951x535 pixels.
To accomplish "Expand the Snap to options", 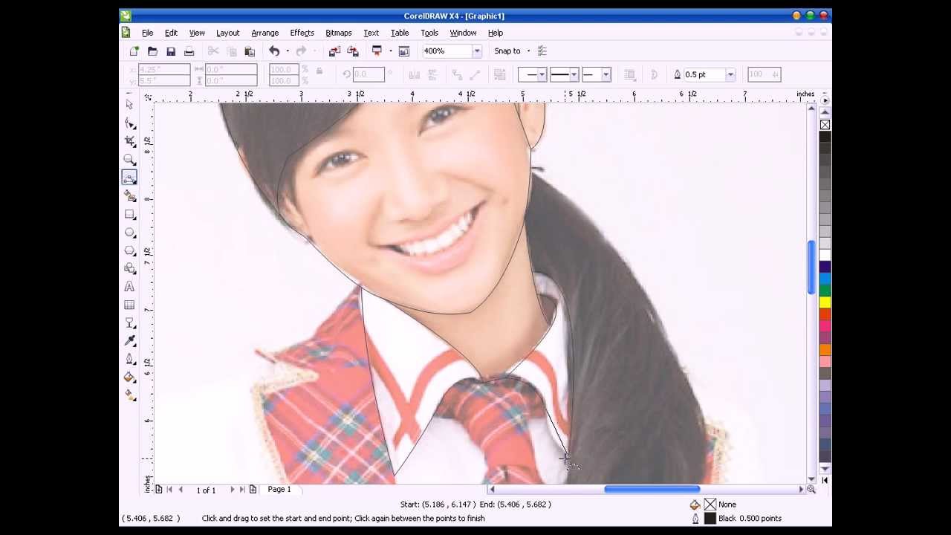I will pos(528,51).
